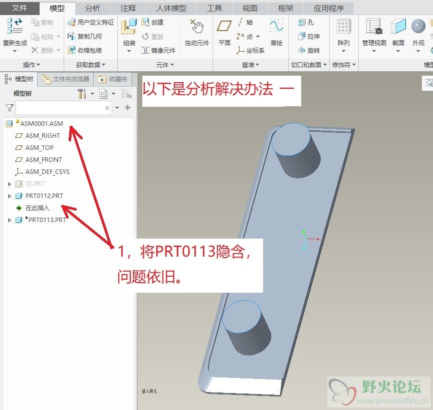Click the datum Axis (轴) tool
Image resolution: width=433 pixels, height=410 pixels.
pos(245,22)
